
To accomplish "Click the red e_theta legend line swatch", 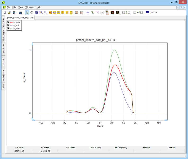I will tap(11, 22).
